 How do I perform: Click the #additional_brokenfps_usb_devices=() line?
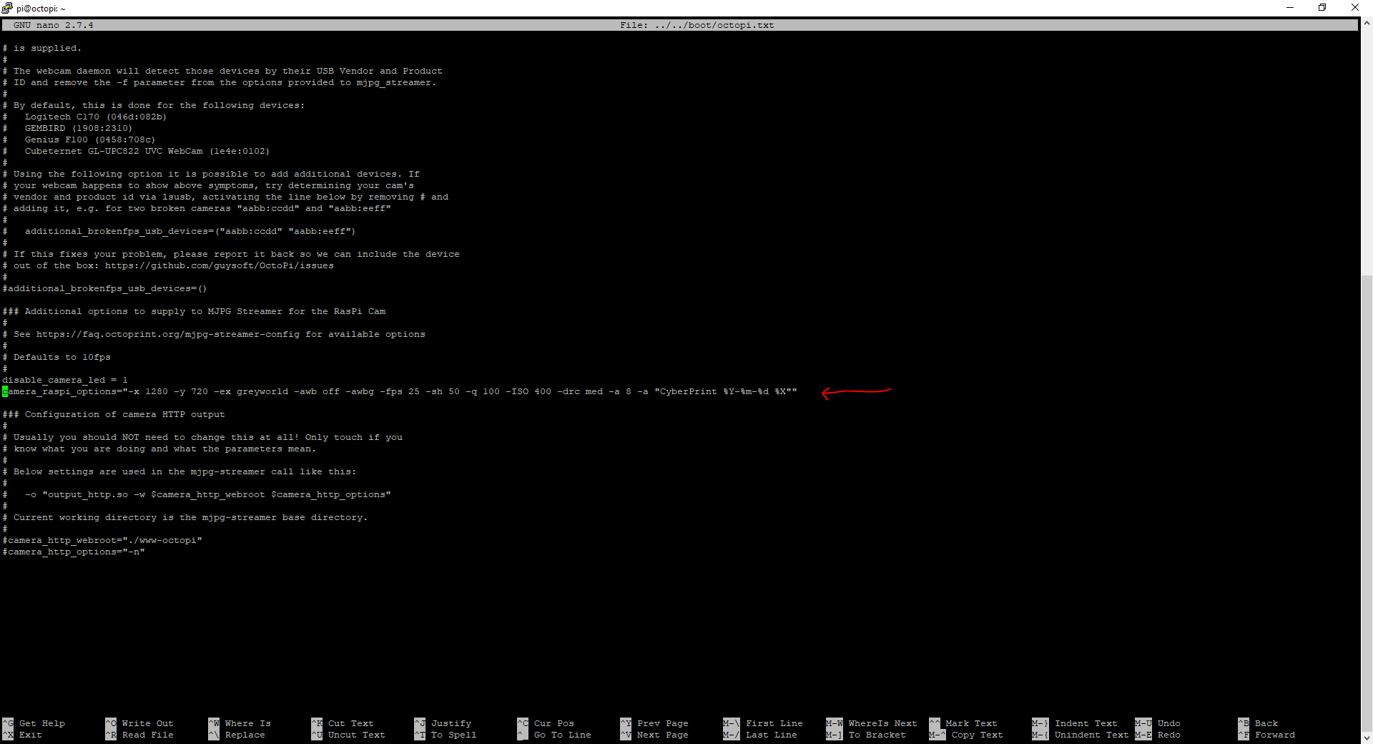click(x=104, y=288)
